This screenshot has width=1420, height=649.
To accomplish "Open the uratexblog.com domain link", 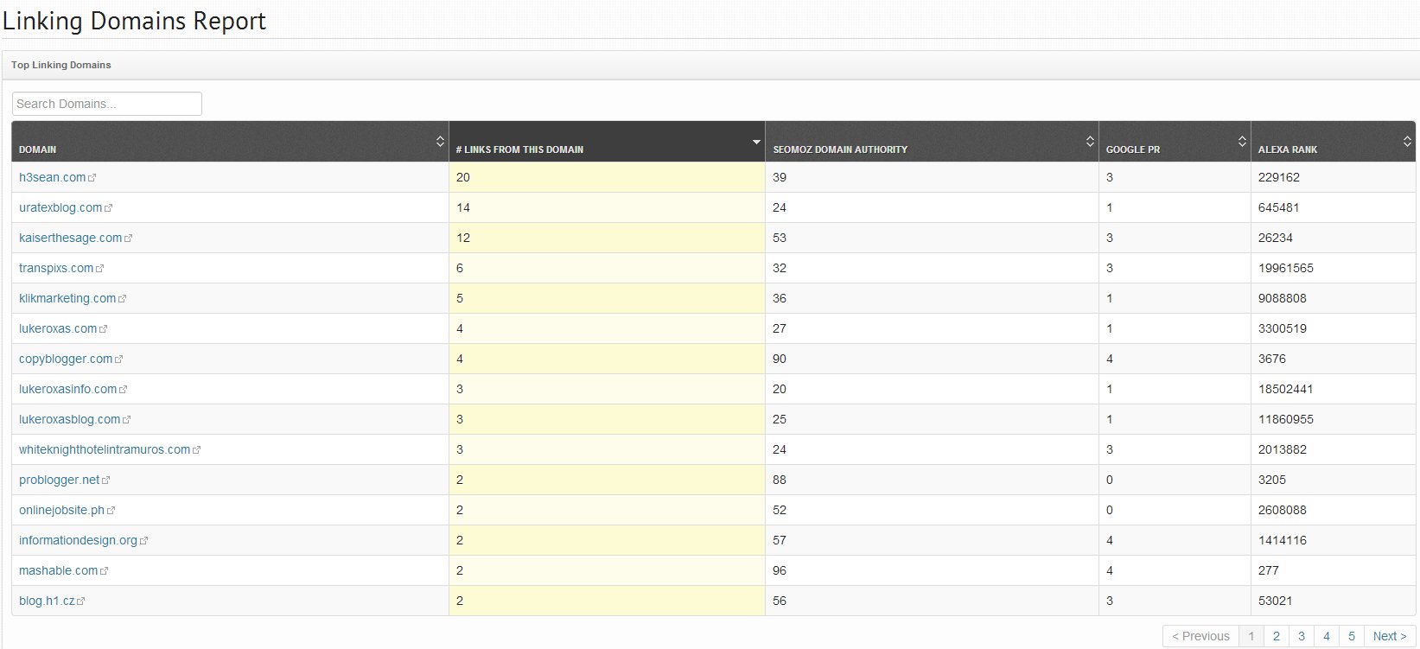I will pyautogui.click(x=60, y=207).
